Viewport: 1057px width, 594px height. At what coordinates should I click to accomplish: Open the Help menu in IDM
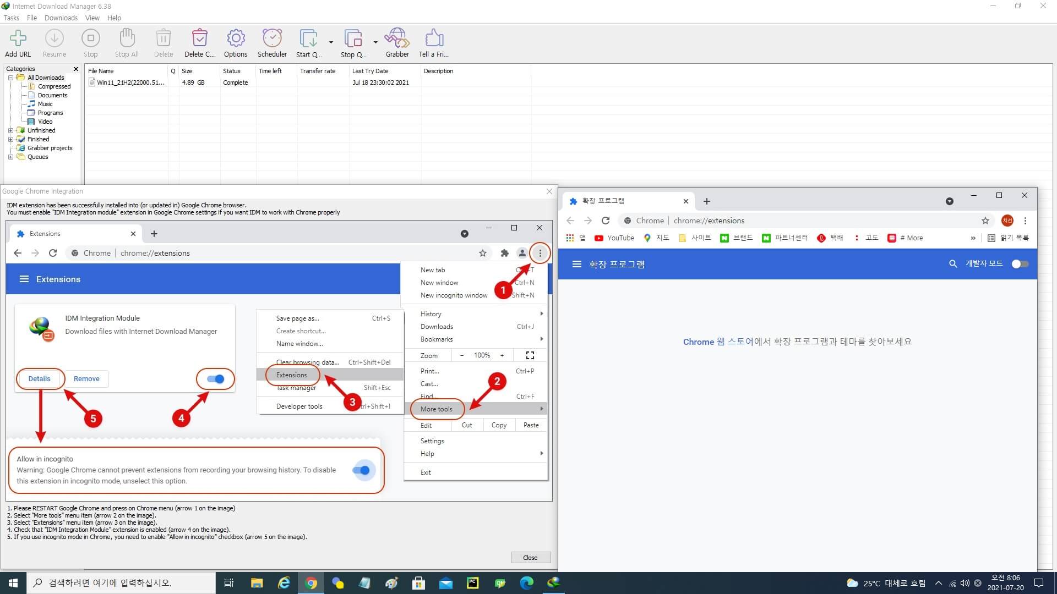tap(114, 18)
